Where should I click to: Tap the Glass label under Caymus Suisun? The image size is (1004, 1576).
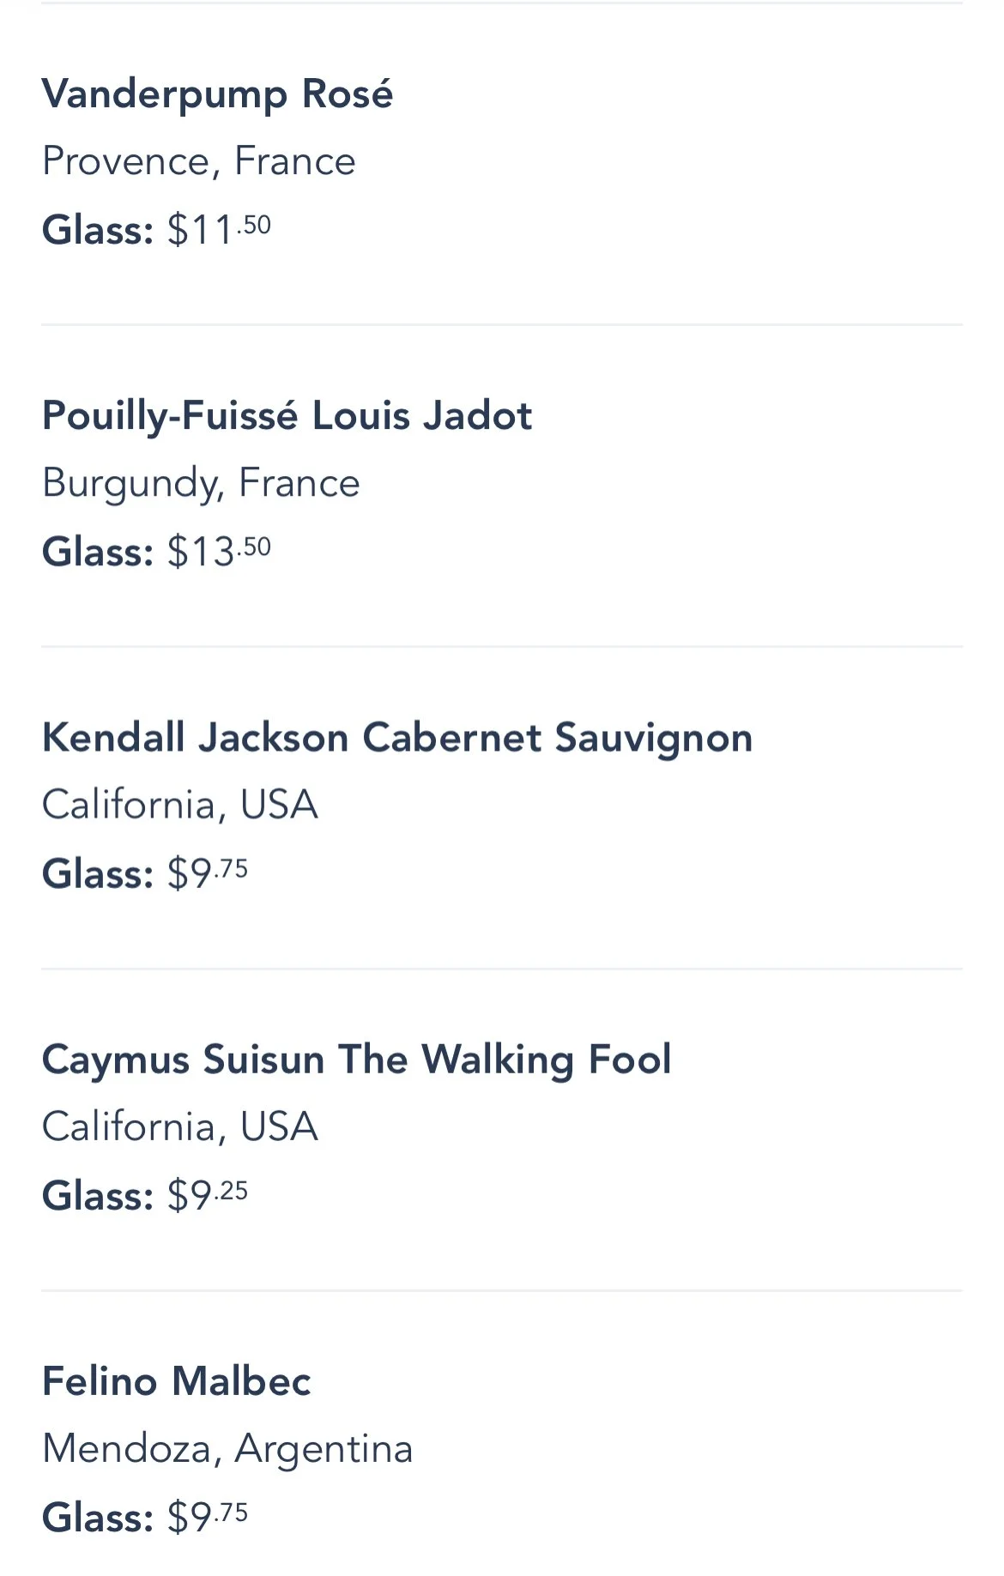[x=98, y=1195]
